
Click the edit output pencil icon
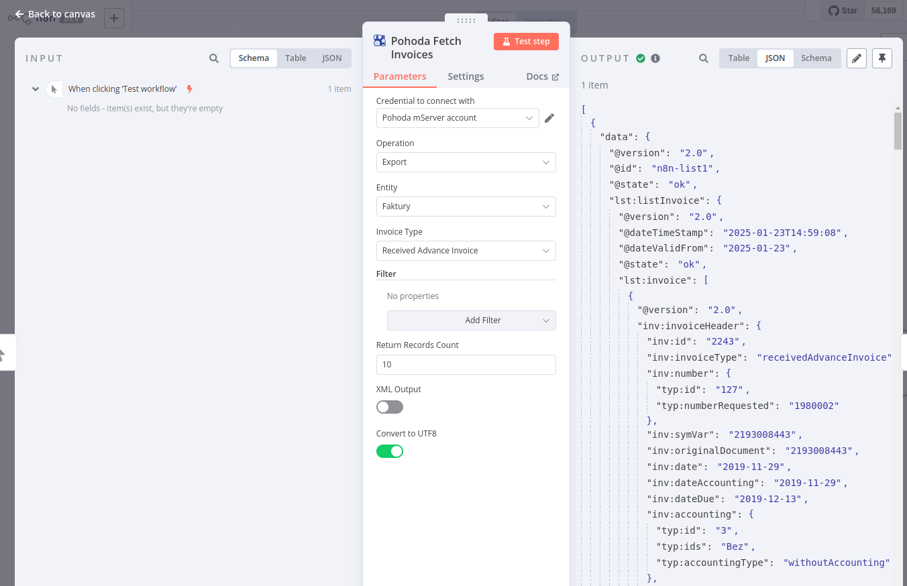(x=856, y=58)
